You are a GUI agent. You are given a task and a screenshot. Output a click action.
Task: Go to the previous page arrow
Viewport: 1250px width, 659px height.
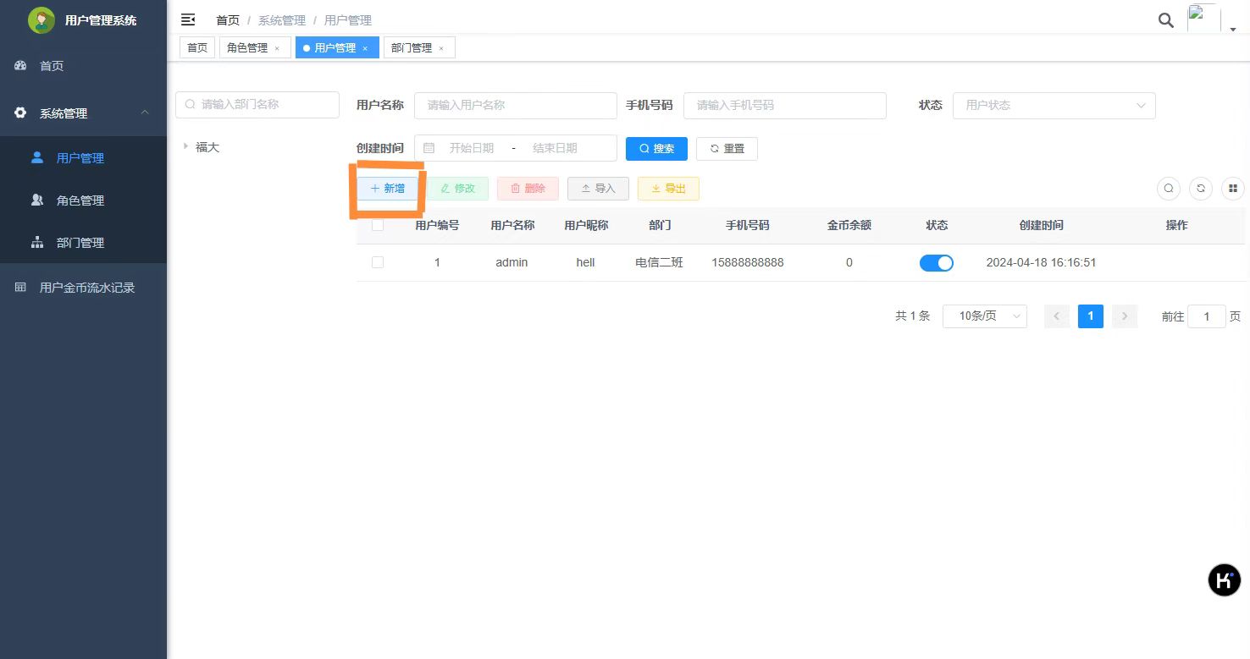click(1057, 316)
